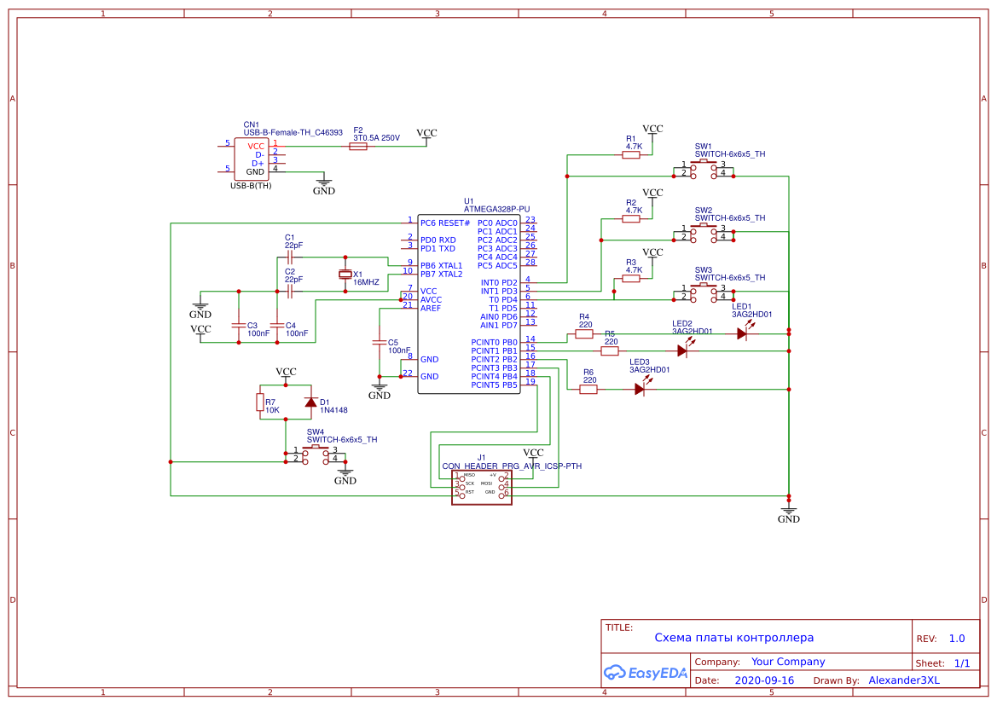Toggle switch SW4 in the reset circuit
The width and height of the screenshot is (997, 706).
pos(315,453)
